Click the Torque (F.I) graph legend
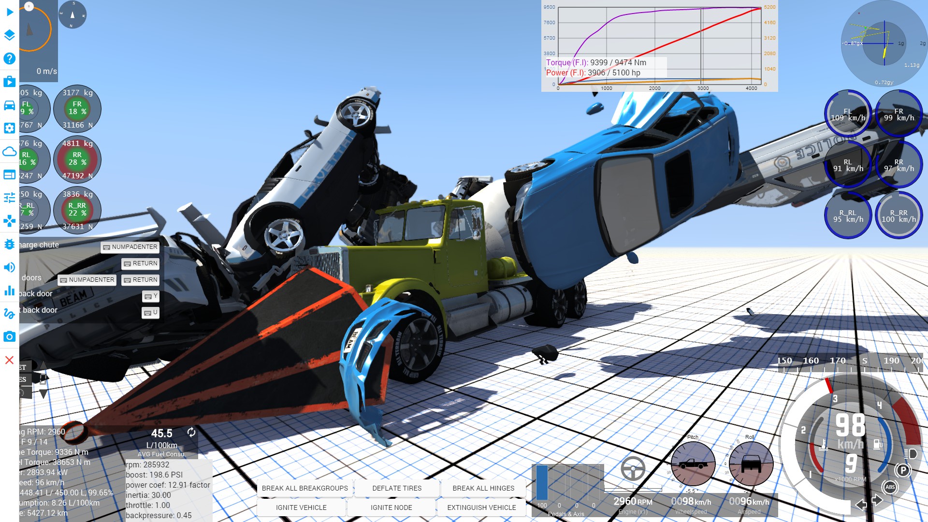928x522 pixels. pyautogui.click(x=596, y=62)
